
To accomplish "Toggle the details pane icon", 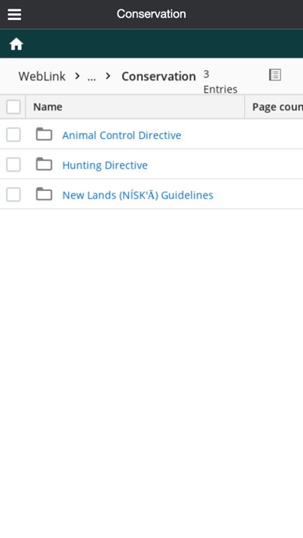I will coord(275,74).
